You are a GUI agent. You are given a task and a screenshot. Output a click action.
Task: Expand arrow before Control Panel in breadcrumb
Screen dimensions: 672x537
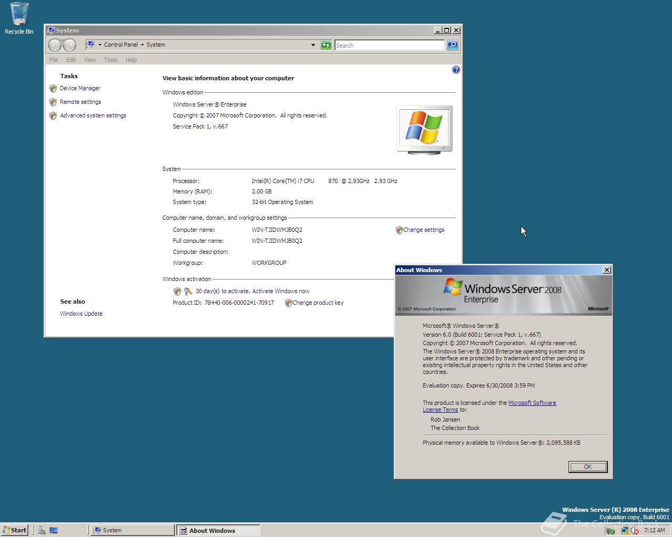coord(100,45)
